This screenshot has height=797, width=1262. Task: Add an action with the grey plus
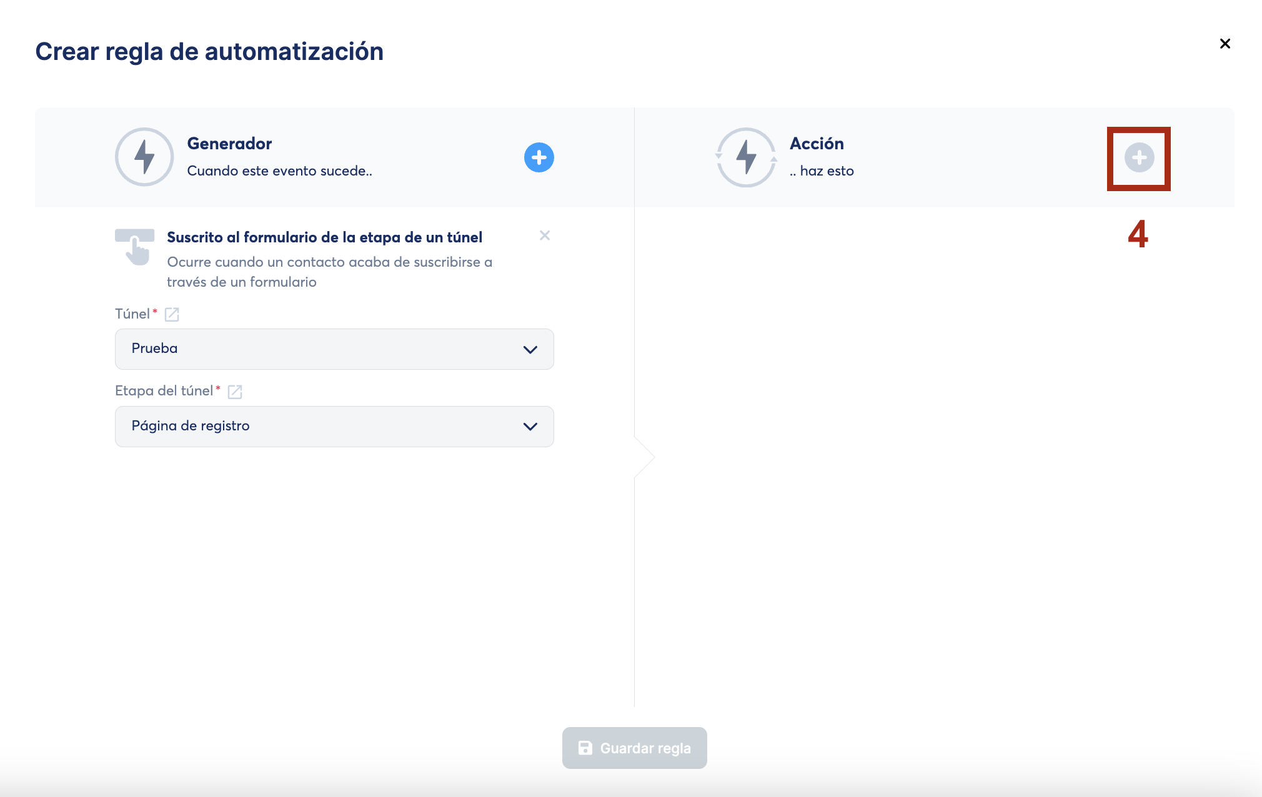(1139, 158)
